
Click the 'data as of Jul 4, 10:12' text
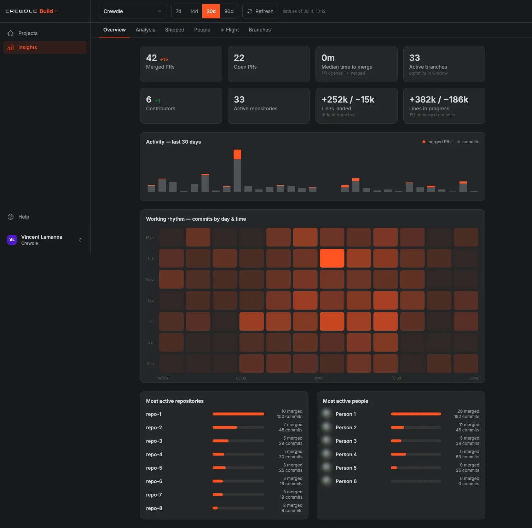[304, 11]
